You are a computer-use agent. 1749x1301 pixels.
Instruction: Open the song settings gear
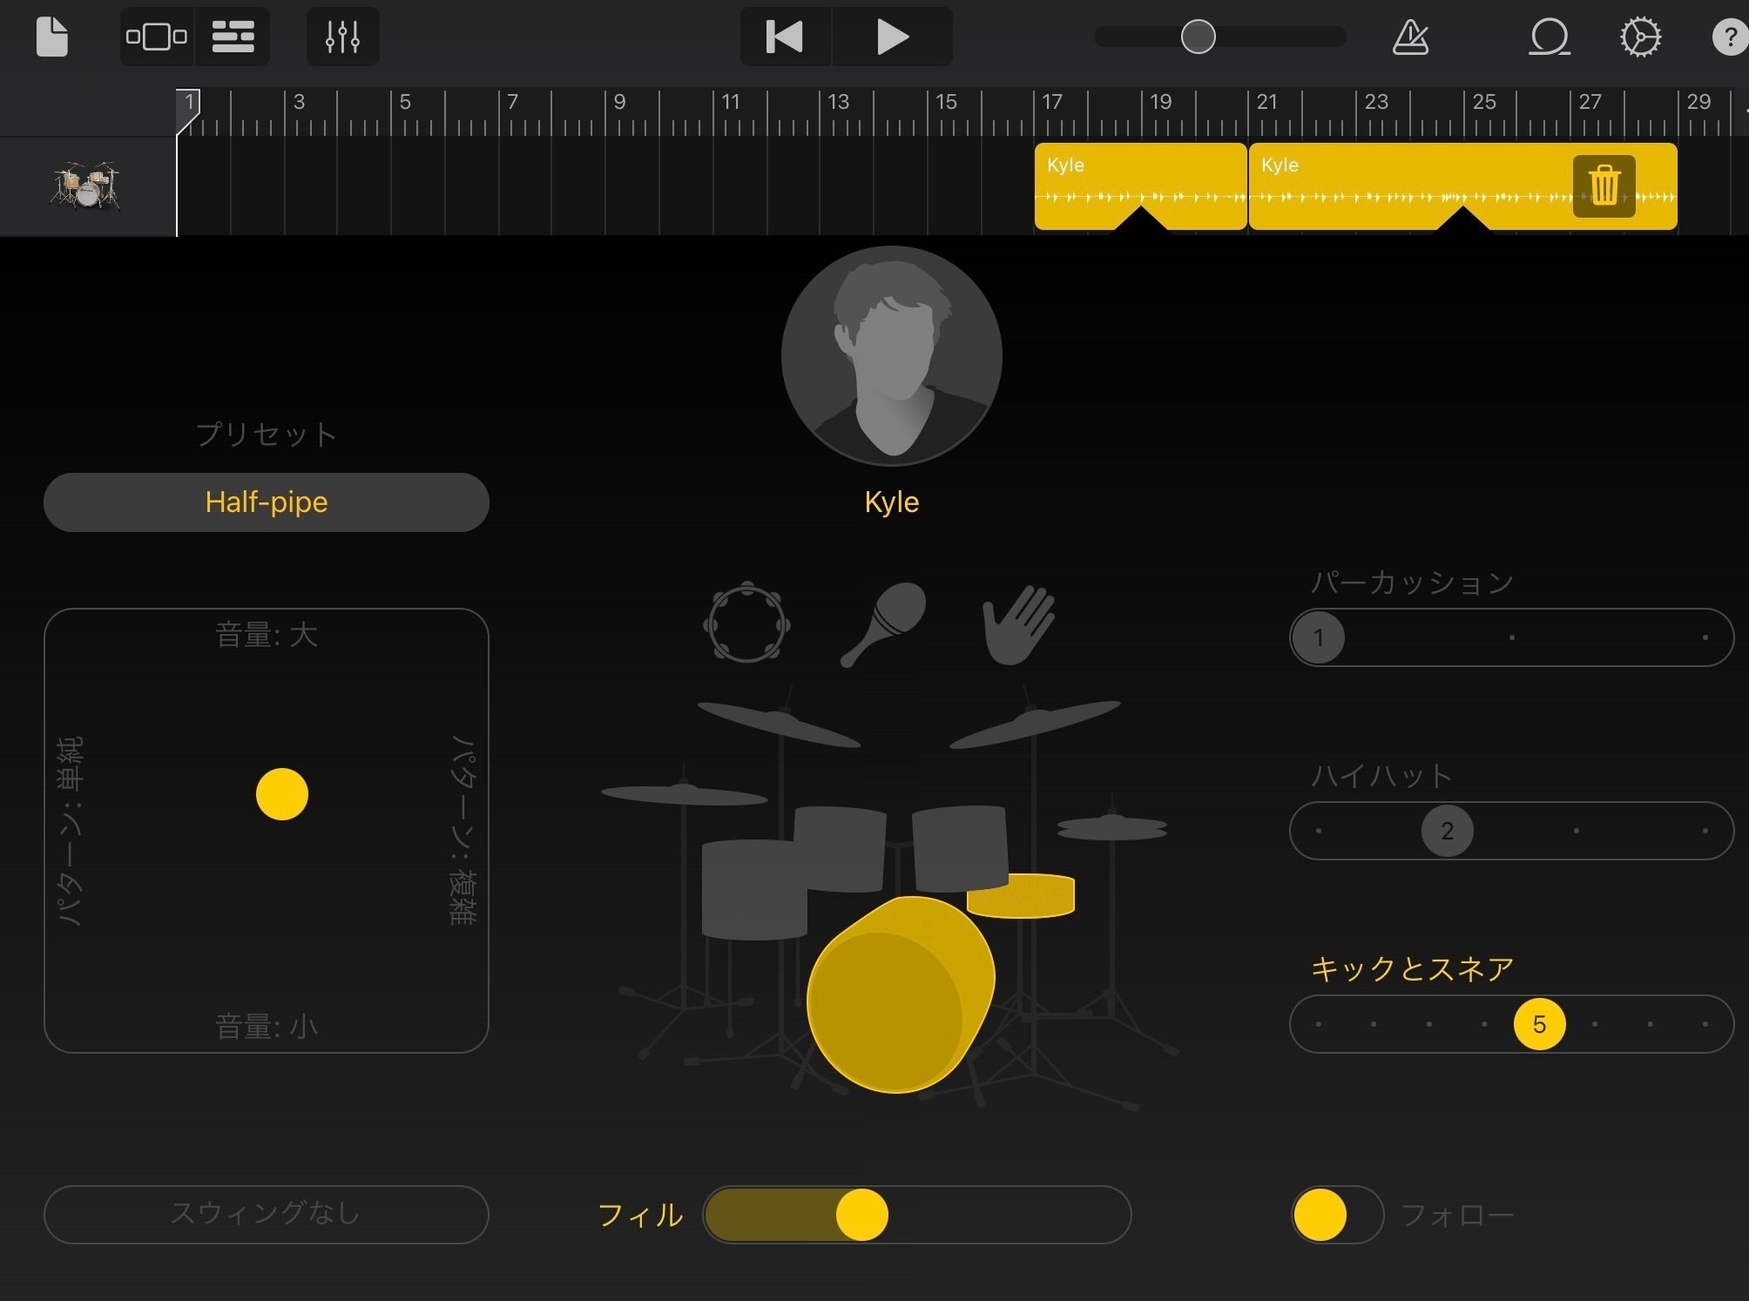1640,37
